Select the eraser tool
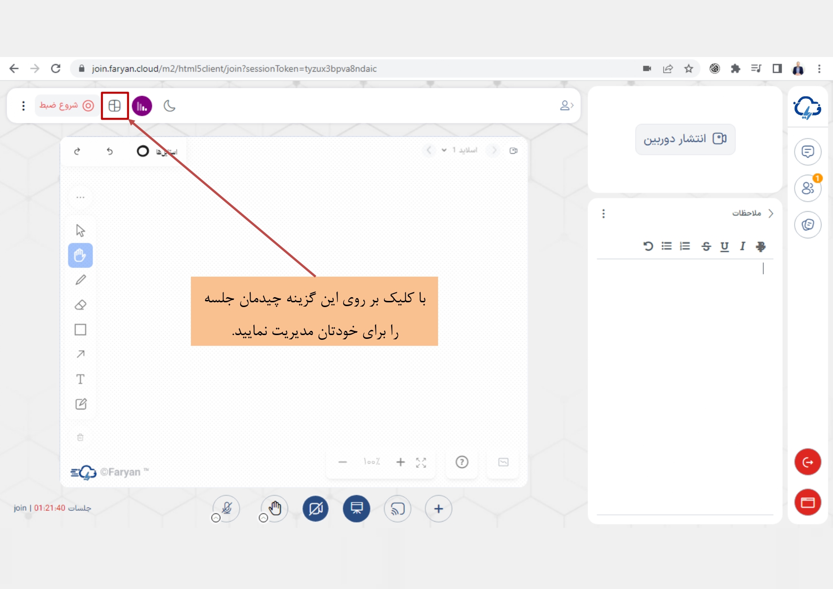The width and height of the screenshot is (833, 589). (81, 305)
